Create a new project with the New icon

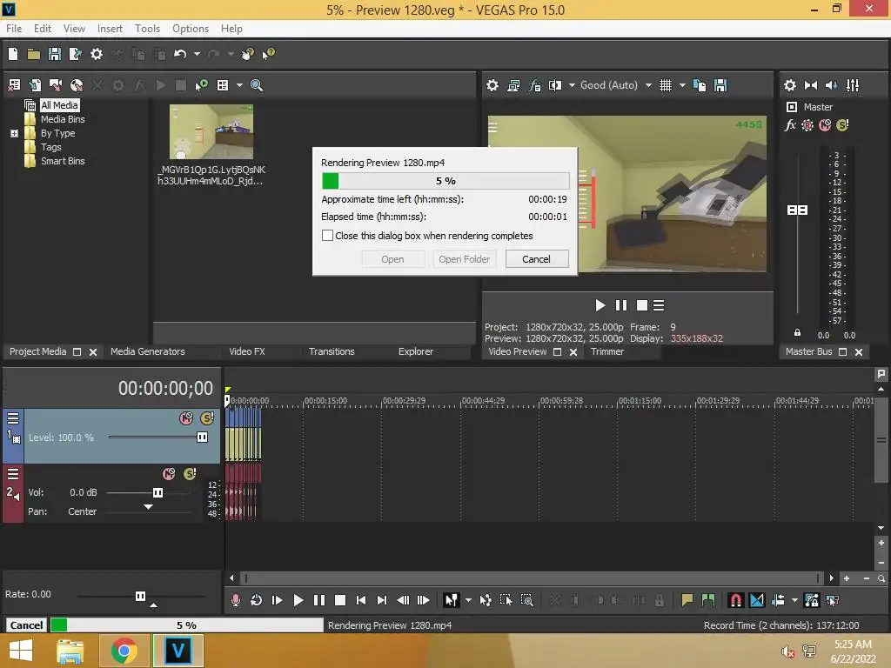point(13,54)
